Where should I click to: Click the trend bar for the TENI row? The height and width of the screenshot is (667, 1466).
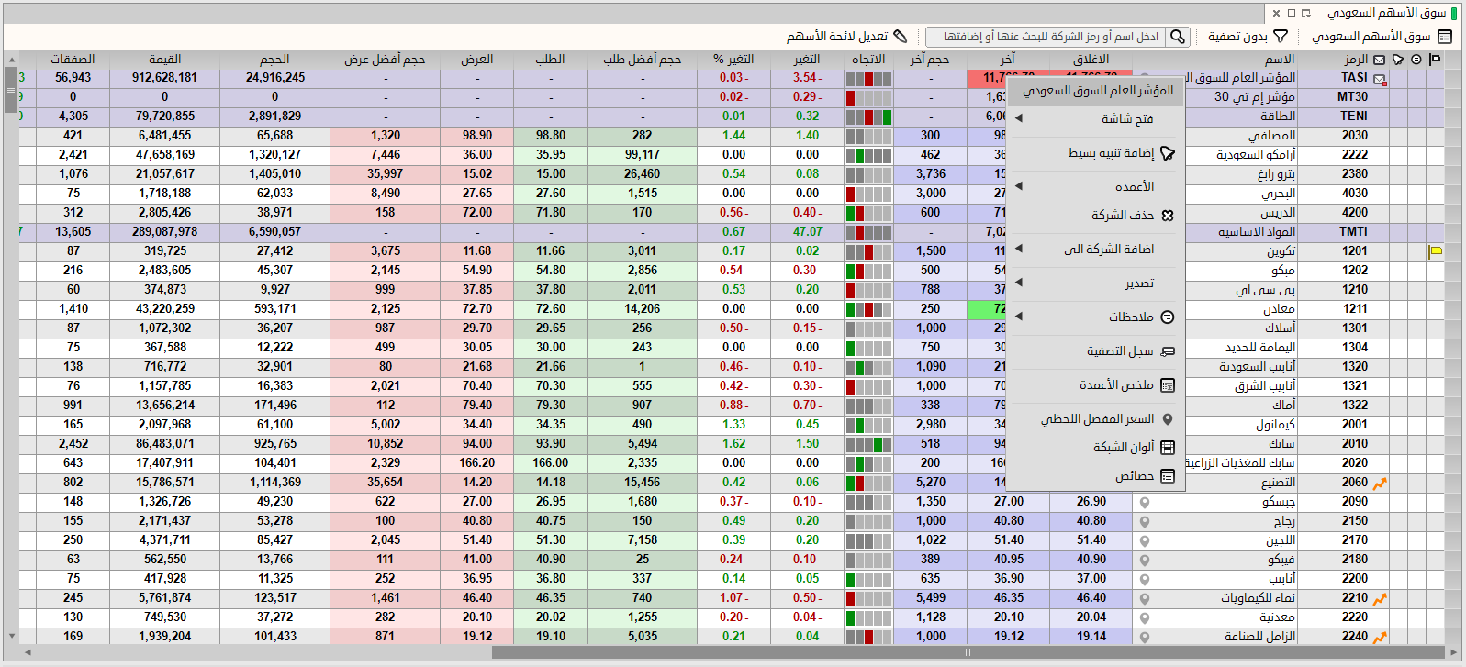coord(868,117)
